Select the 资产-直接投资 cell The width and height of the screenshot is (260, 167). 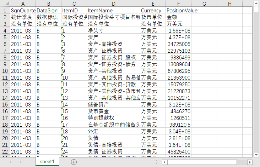coord(114,44)
